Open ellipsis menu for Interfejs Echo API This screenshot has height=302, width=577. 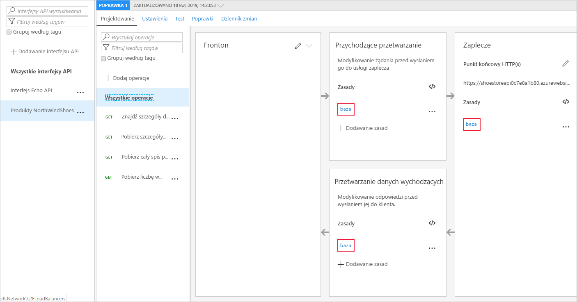(x=80, y=93)
